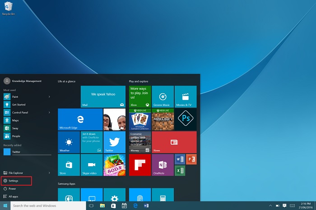316x210 pixels.
Task: Open the purple OneNote tile
Action: [163, 165]
